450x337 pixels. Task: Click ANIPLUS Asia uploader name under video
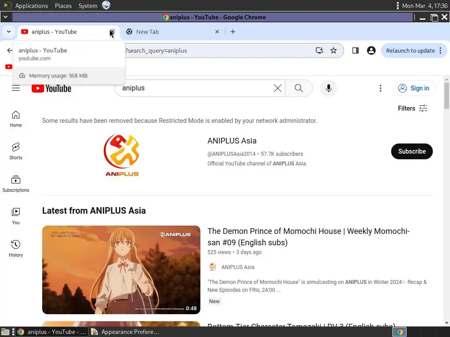238,267
